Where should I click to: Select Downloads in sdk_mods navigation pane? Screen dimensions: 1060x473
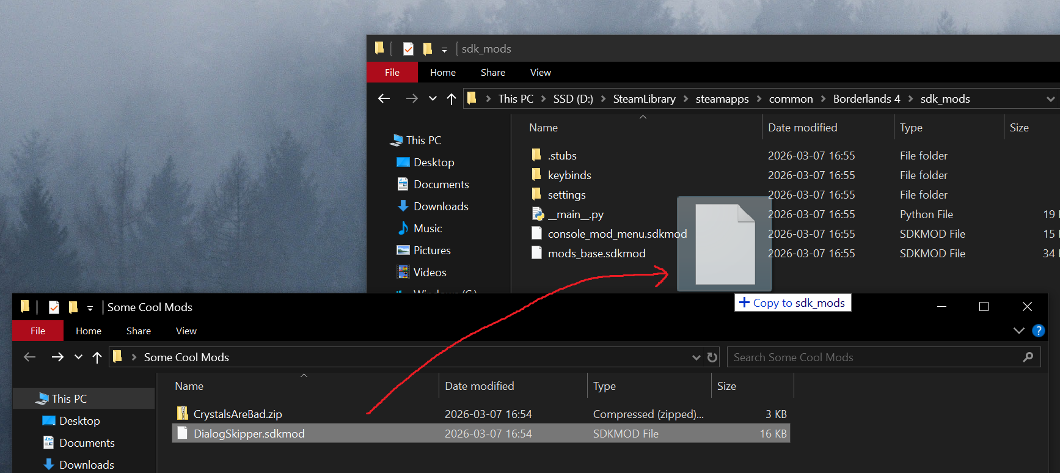(x=440, y=207)
